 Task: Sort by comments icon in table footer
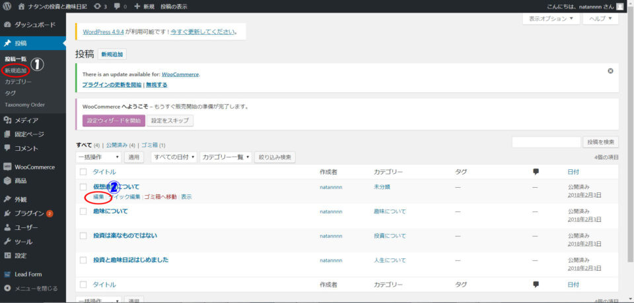[x=536, y=284]
